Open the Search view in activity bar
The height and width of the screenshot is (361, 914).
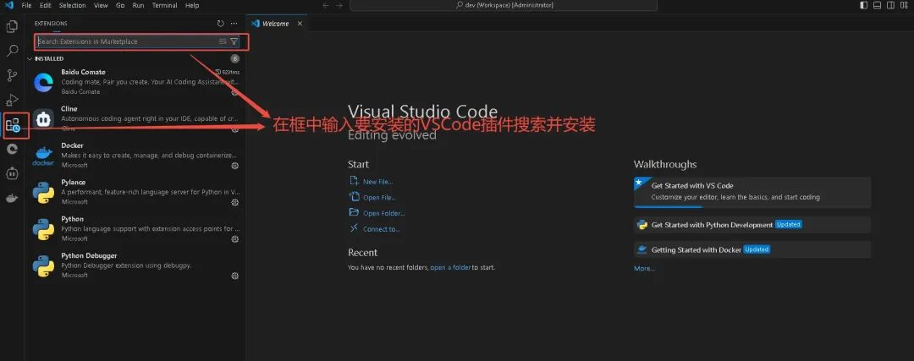[12, 51]
